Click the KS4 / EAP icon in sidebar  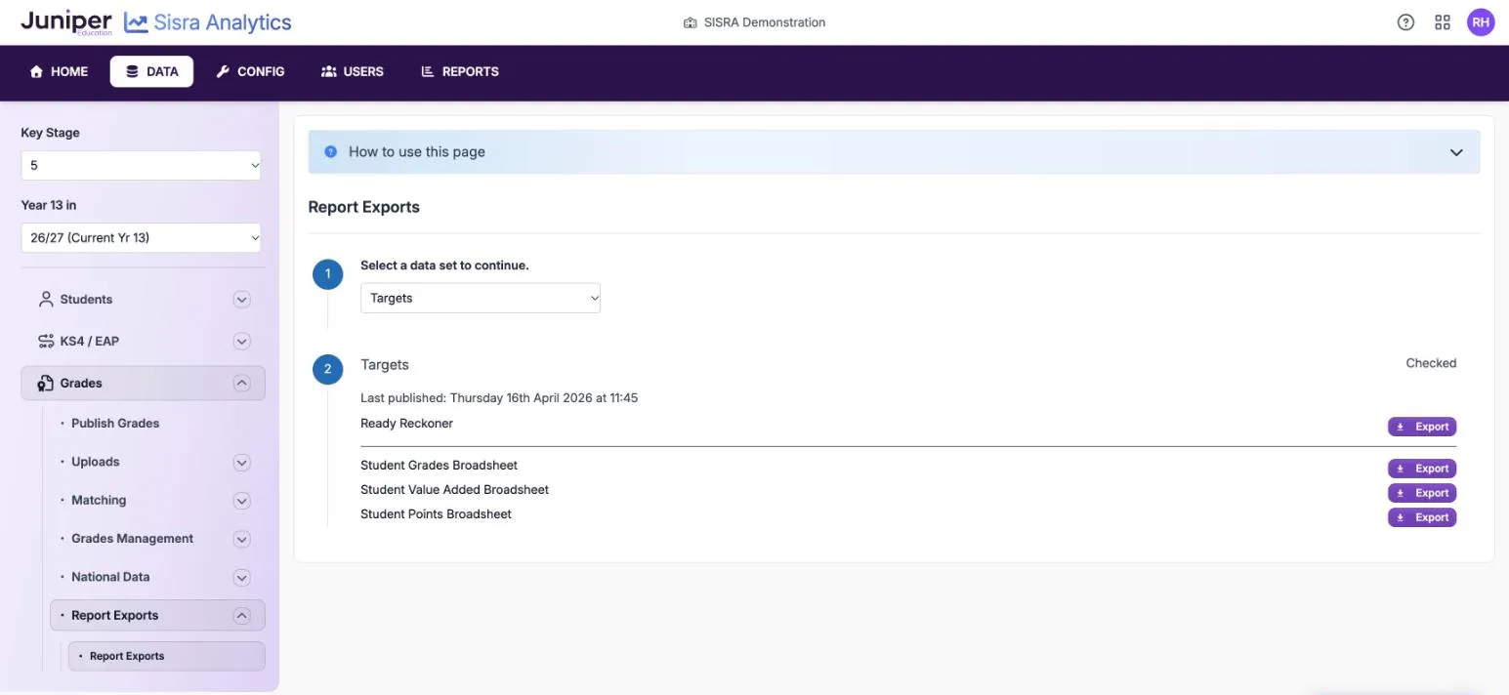pyautogui.click(x=46, y=342)
